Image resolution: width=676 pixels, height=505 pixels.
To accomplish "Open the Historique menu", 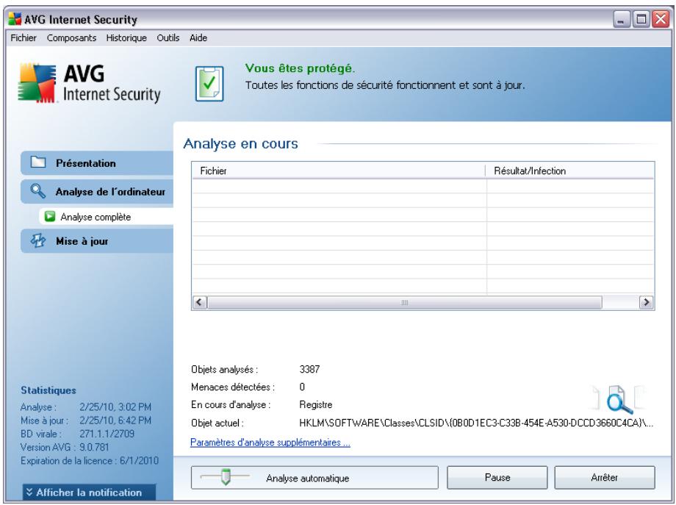I will (x=126, y=38).
